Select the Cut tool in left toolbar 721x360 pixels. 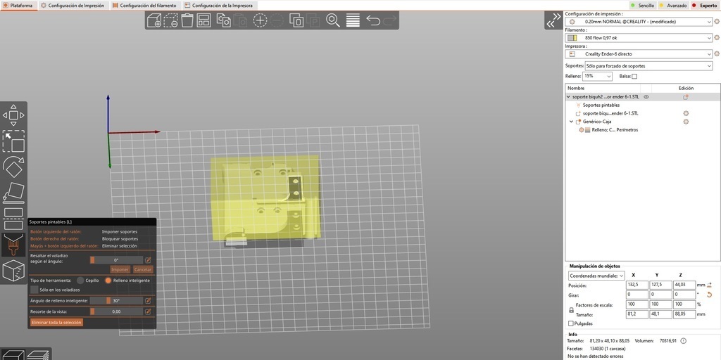click(x=14, y=219)
